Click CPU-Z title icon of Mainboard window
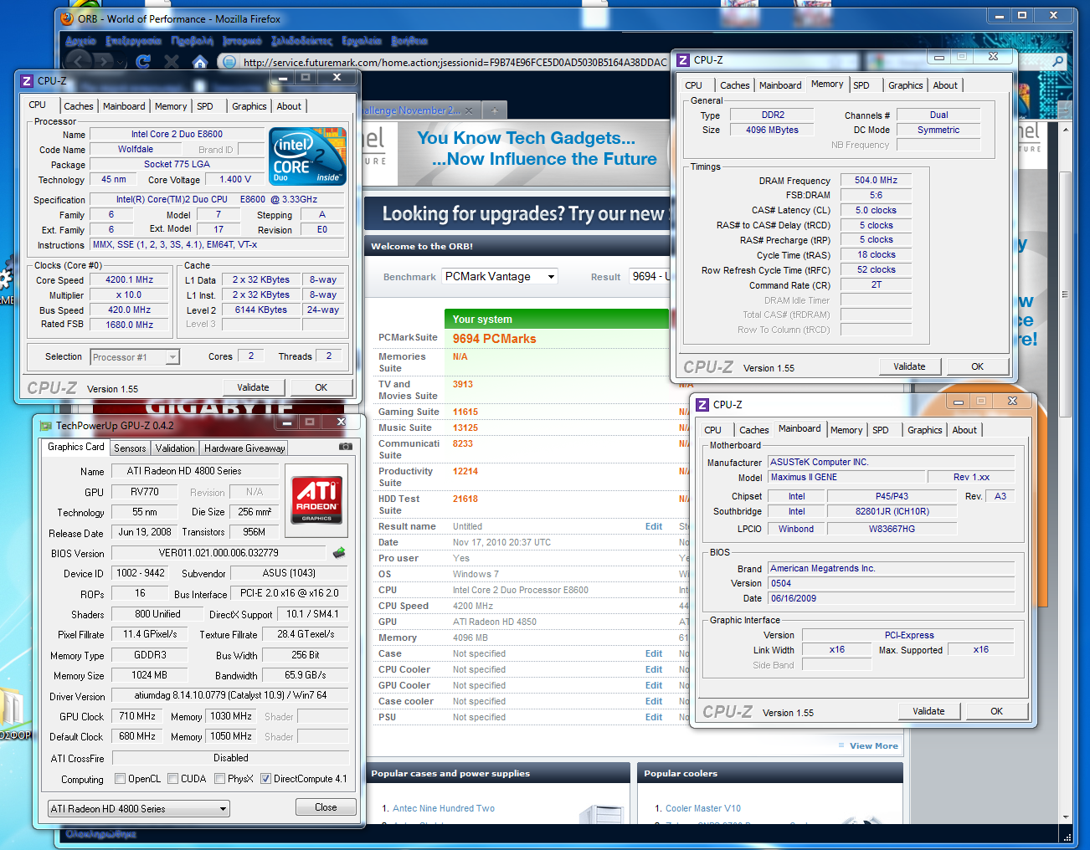The height and width of the screenshot is (850, 1090). (x=702, y=405)
